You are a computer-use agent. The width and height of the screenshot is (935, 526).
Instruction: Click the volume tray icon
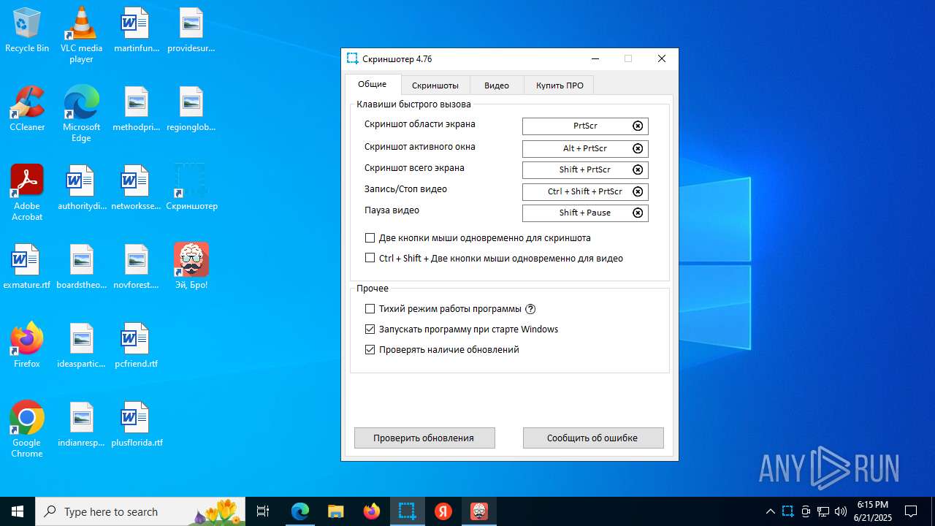[x=841, y=511]
